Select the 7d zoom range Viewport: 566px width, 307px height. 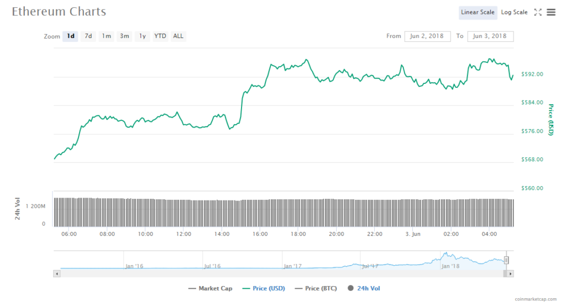(88, 36)
